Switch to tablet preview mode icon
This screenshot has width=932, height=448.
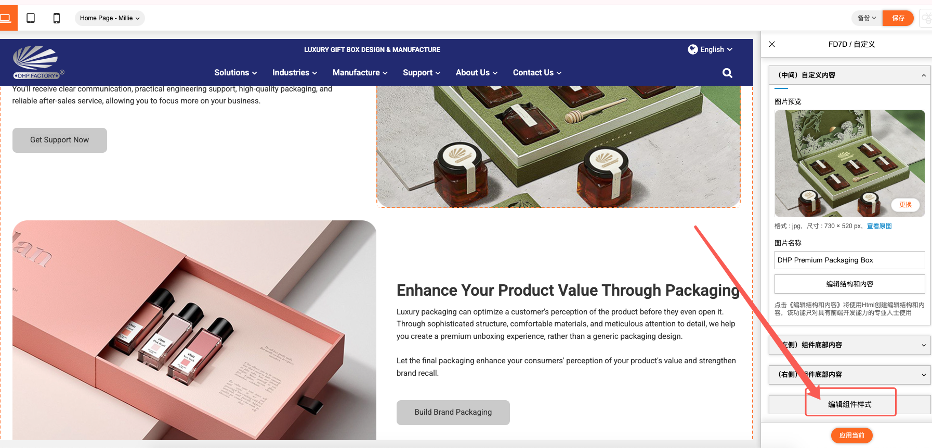[31, 18]
